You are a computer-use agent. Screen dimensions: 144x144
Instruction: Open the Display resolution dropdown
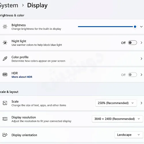point(118,119)
